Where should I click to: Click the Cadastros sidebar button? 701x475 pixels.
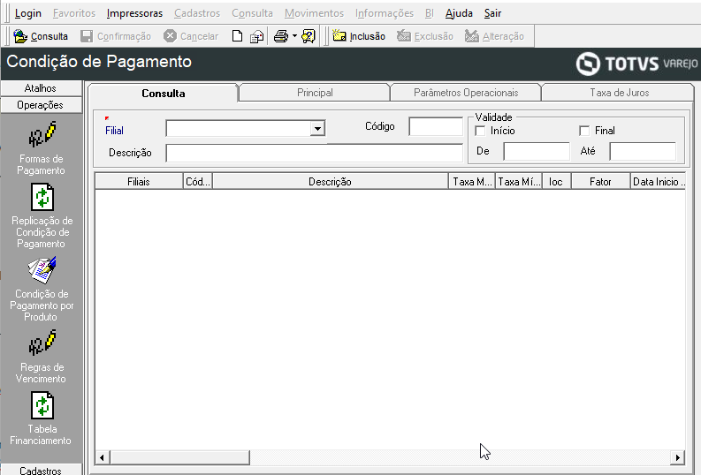tap(42, 470)
